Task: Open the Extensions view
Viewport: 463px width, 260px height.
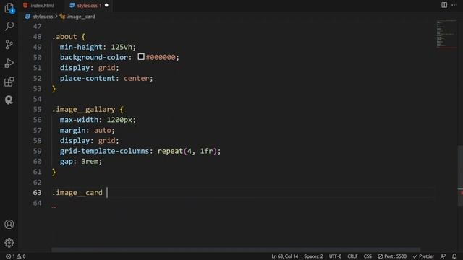Action: tap(9, 82)
